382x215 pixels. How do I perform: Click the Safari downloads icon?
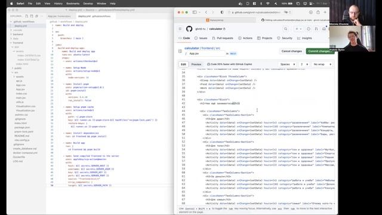pos(311,12)
